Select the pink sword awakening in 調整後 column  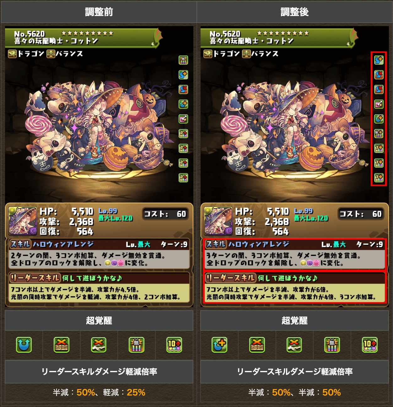[379, 104]
